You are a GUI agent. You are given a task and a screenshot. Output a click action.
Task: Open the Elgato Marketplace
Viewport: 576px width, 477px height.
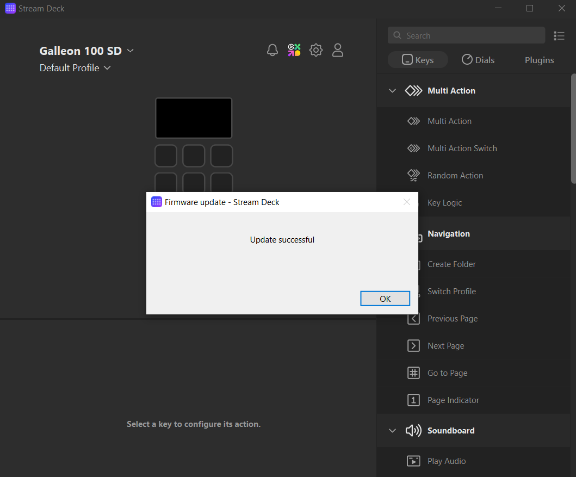pos(294,50)
